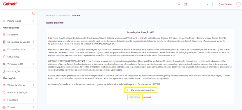Open the search magnifier icon

click(179, 4)
